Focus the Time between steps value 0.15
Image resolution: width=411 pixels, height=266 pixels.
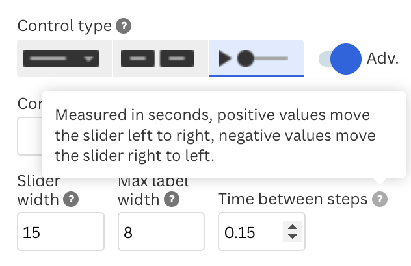pos(261,232)
